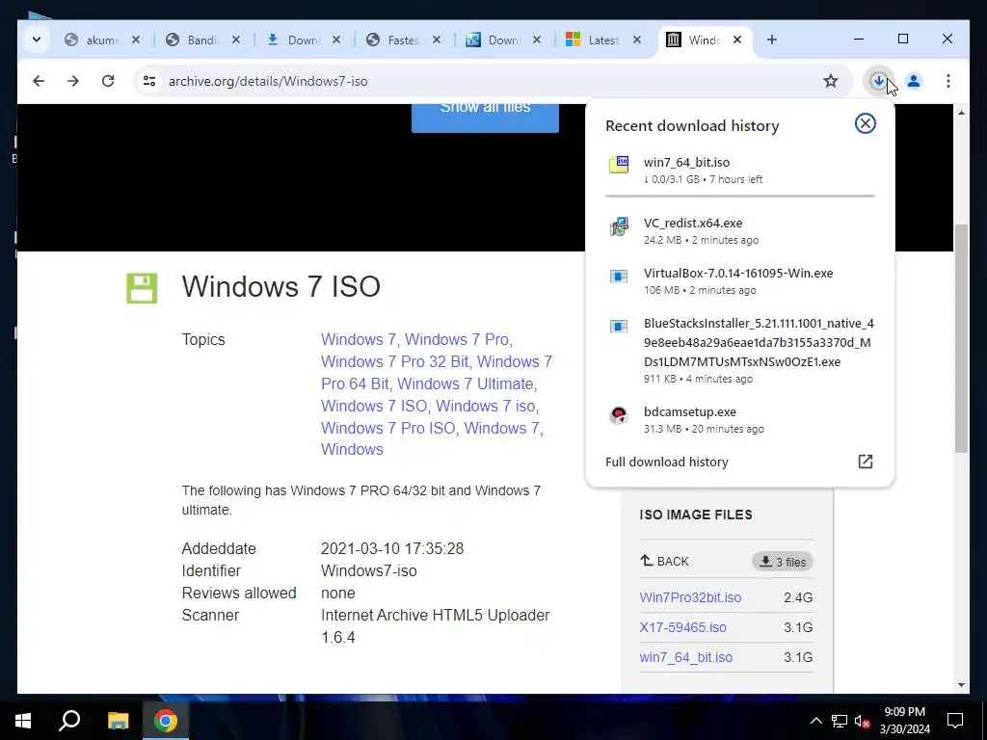Click the external link icon for download history

(865, 462)
